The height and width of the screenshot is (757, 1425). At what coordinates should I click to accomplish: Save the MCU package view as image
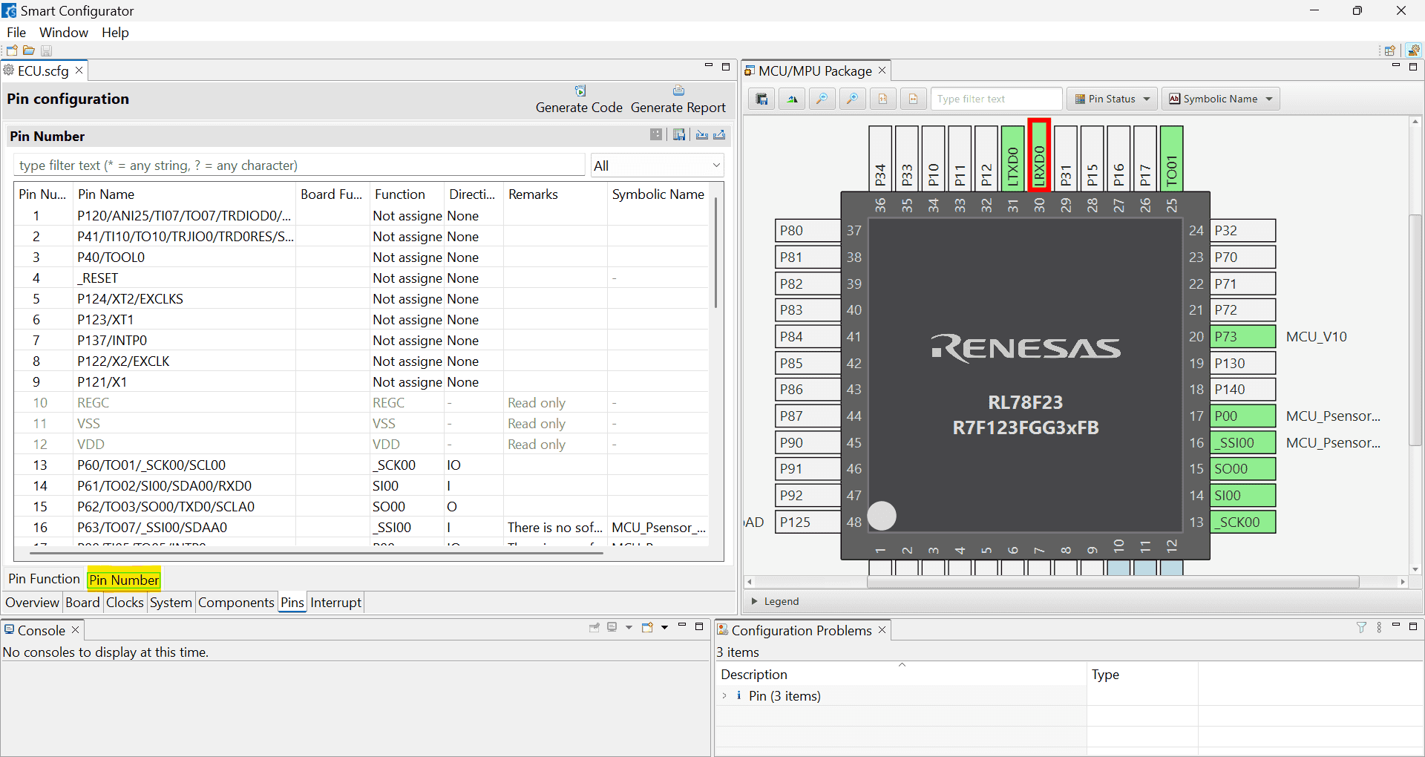(761, 99)
